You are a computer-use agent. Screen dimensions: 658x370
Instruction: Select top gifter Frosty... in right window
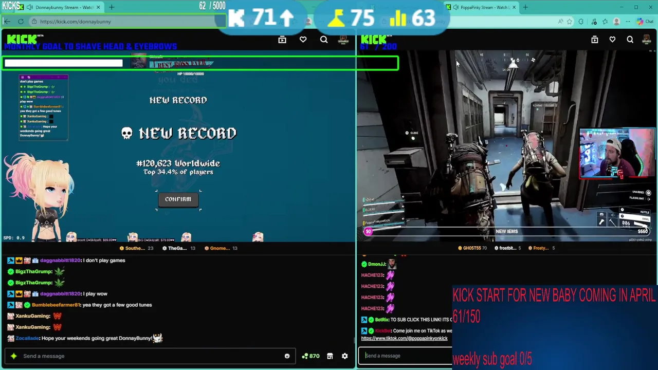point(541,248)
